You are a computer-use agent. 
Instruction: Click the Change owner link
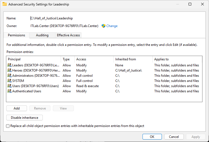coord(112,26)
